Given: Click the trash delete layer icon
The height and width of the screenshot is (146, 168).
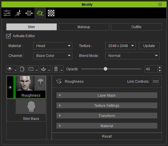Looking at the screenshot, I should (x=56, y=69).
